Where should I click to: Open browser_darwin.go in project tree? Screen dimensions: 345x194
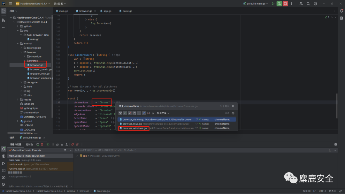point(41,70)
